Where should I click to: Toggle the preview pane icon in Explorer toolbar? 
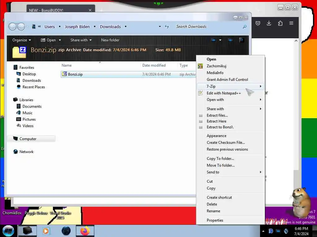230,40
